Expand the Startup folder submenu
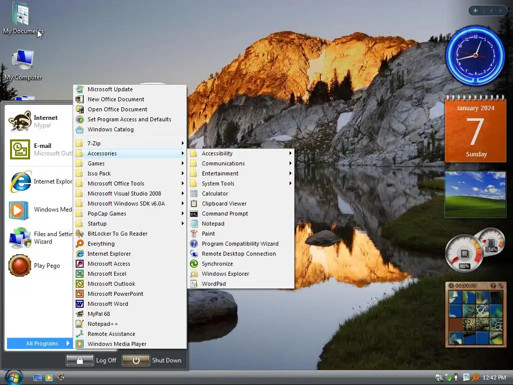Screen dimensions: 513x385 (130, 224)
